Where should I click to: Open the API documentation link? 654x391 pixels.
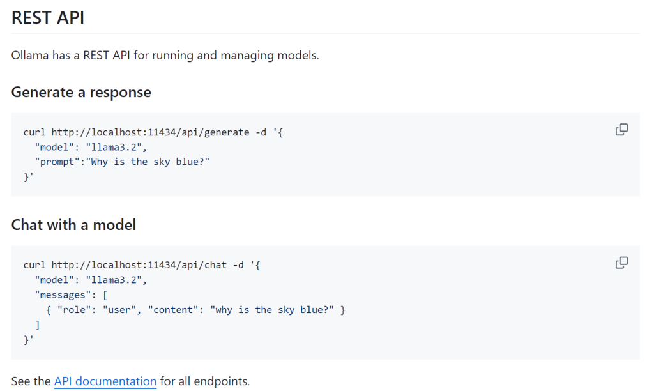click(x=105, y=381)
